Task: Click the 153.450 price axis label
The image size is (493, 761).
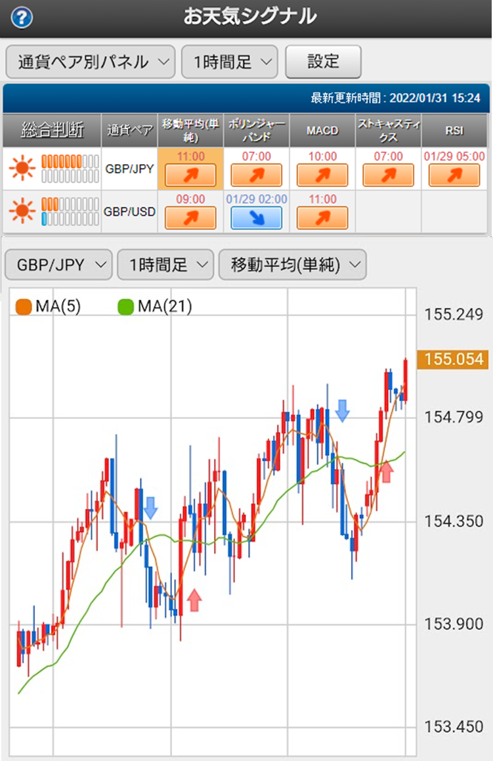Action: pos(454,727)
